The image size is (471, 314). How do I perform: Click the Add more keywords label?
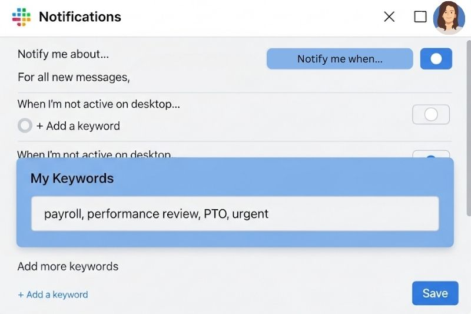(x=68, y=266)
